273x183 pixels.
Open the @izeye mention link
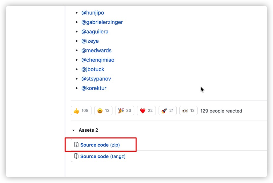pos(90,41)
